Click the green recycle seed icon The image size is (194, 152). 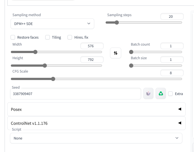click(x=161, y=94)
